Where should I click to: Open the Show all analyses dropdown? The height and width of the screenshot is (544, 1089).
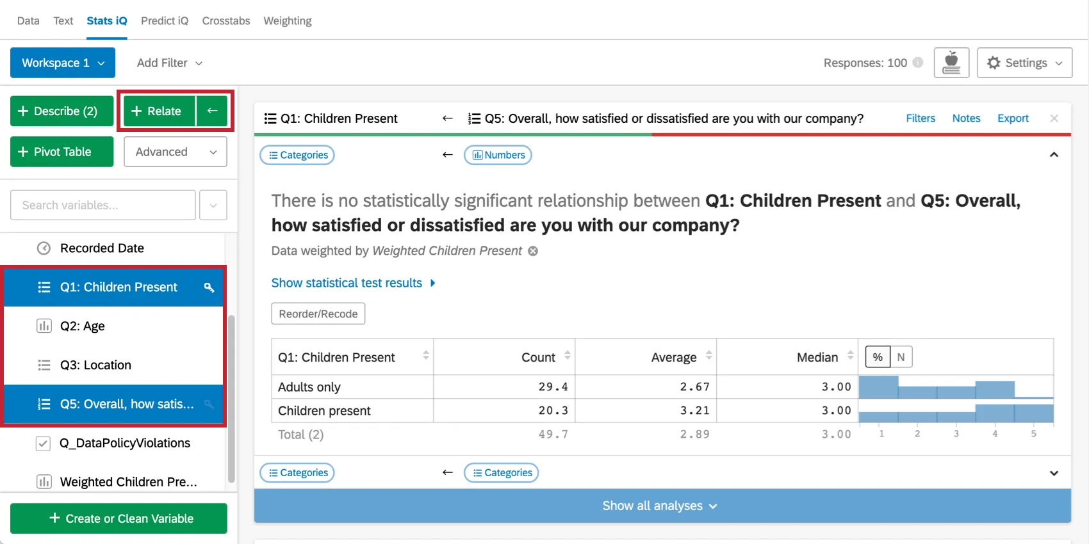point(660,506)
